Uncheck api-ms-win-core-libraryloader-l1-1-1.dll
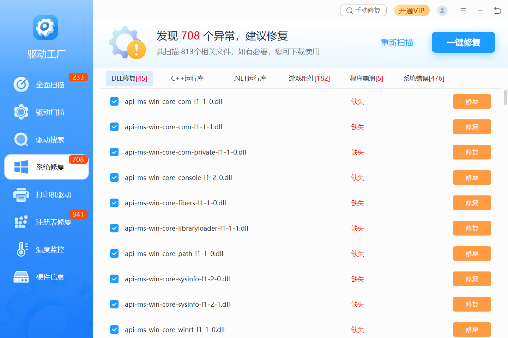508x338 pixels. (114, 228)
